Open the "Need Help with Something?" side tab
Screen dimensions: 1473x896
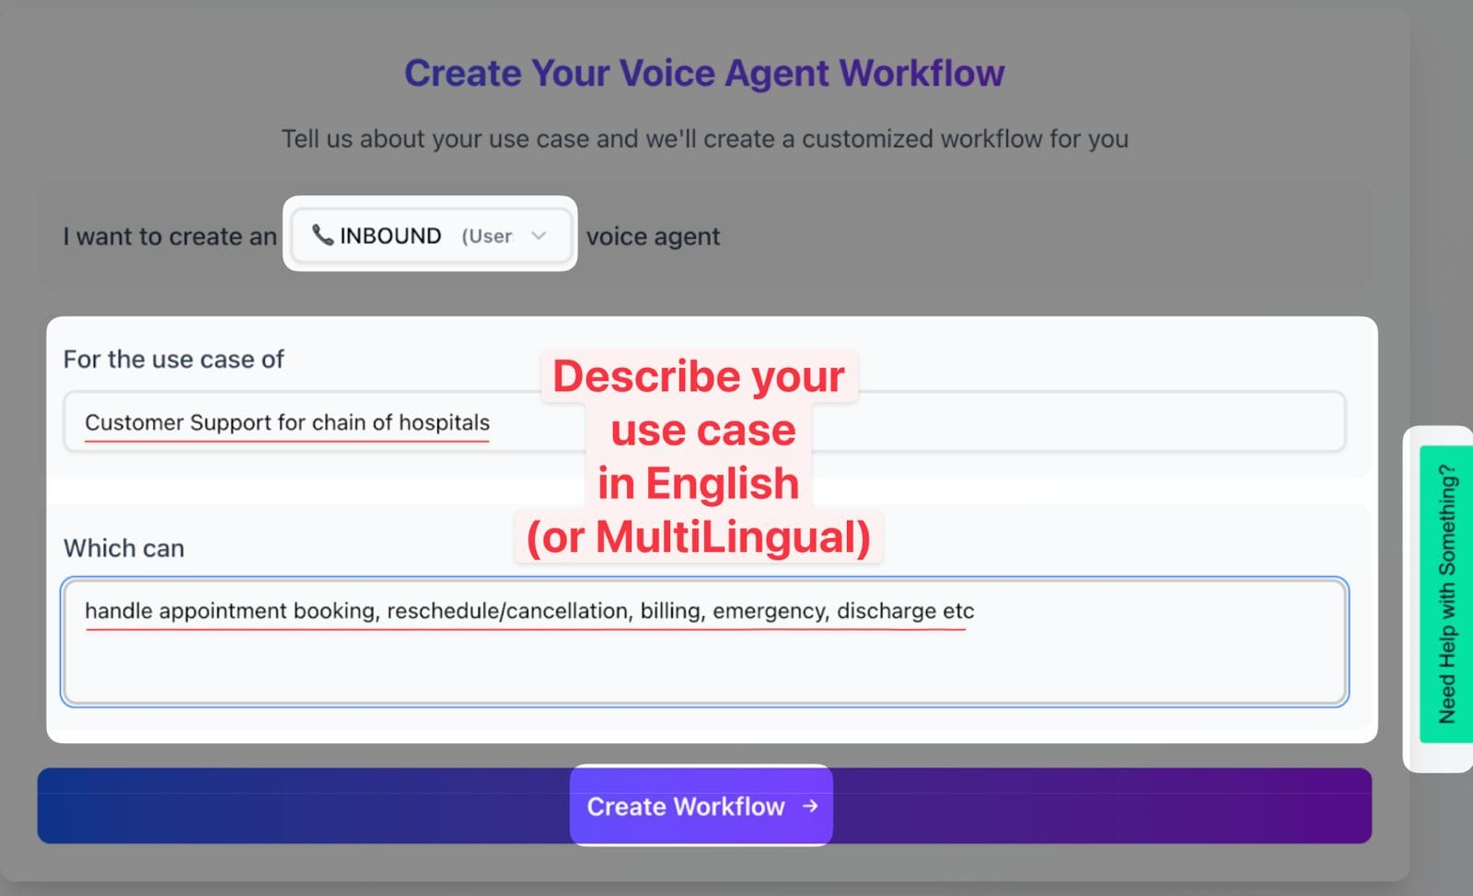(1446, 594)
